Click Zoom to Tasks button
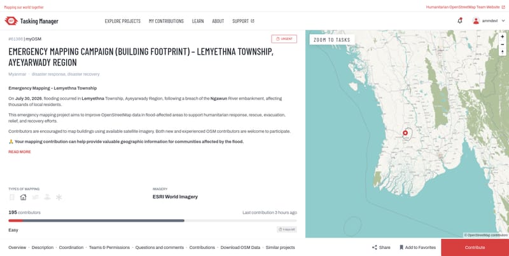 [331, 40]
